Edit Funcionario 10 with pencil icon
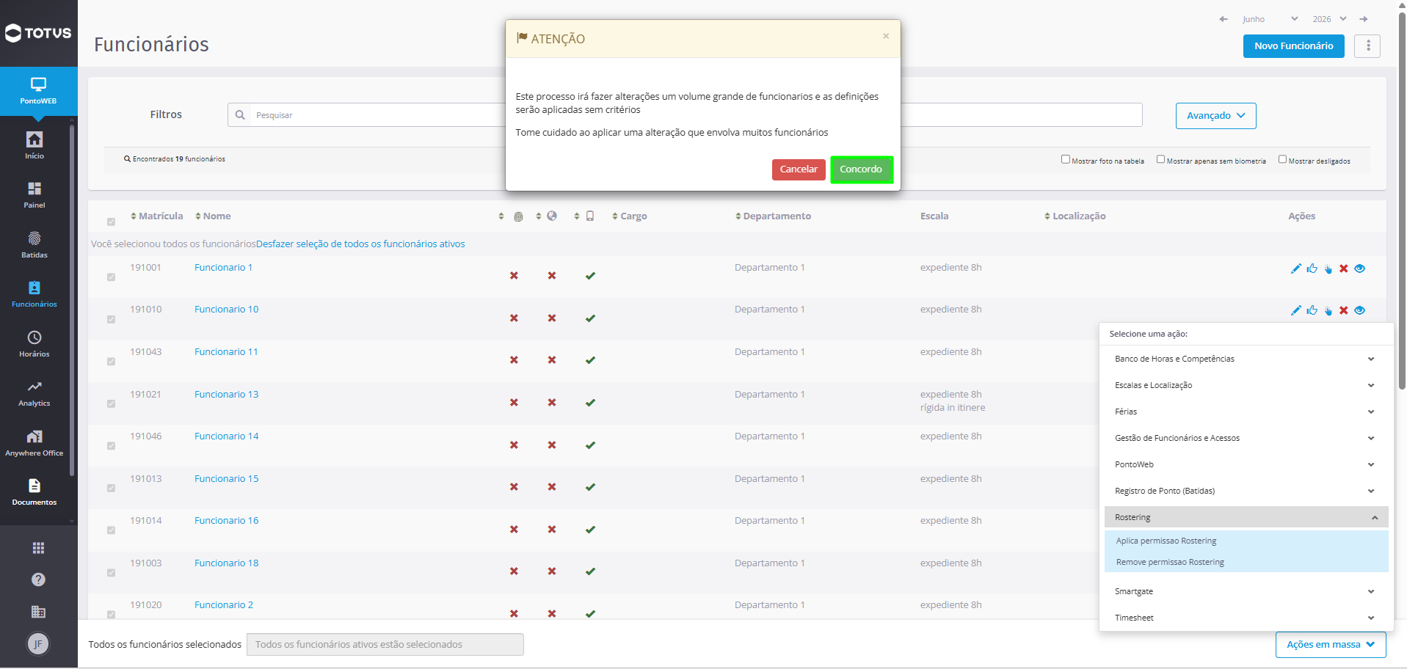This screenshot has width=1407, height=669. pos(1295,310)
